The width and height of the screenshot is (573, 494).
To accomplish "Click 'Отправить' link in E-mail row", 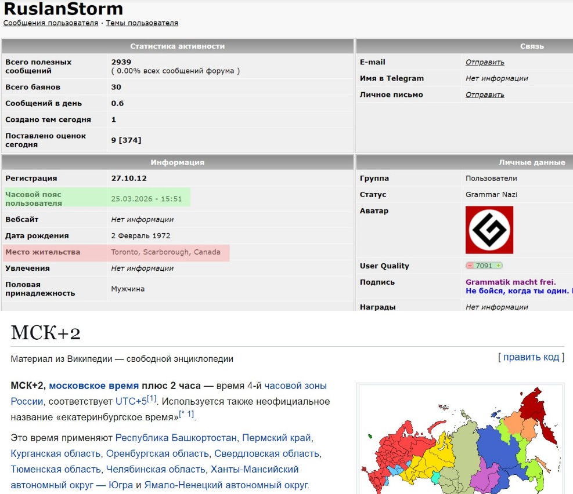I will (485, 62).
